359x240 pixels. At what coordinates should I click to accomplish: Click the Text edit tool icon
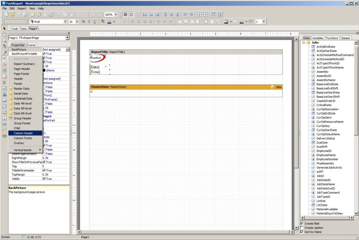point(5,46)
